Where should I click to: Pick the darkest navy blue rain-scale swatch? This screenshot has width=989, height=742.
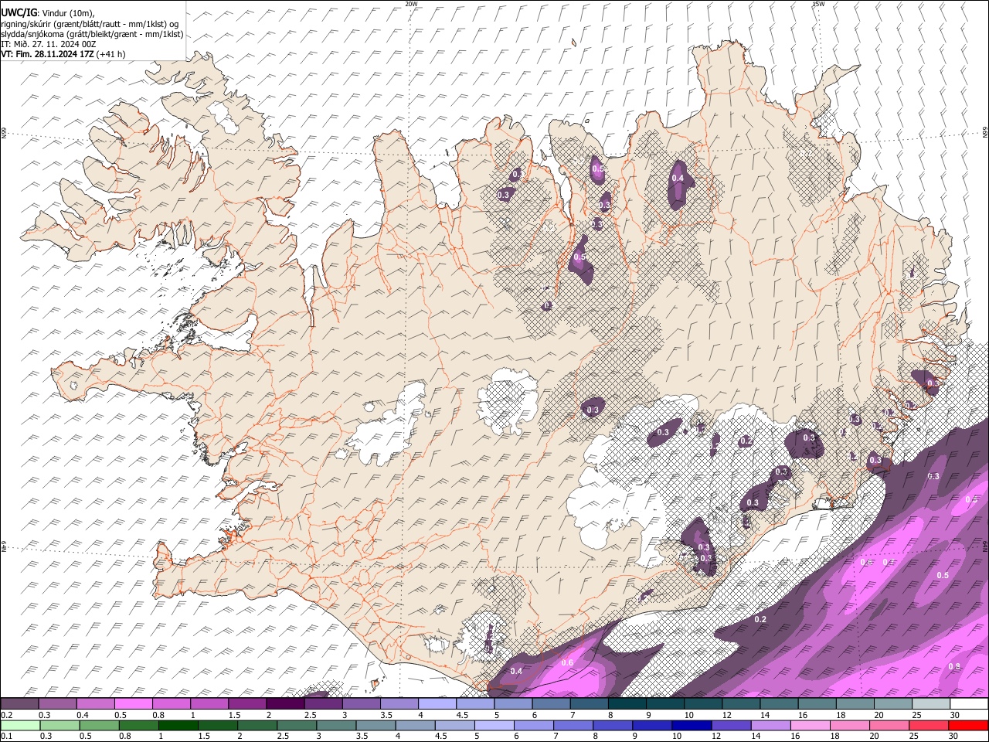coord(690,725)
